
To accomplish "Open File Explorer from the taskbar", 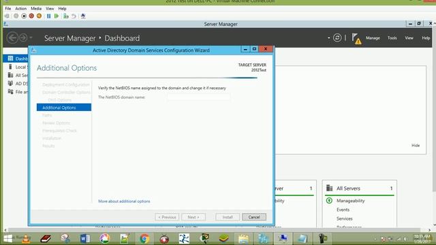I will coord(243,239).
